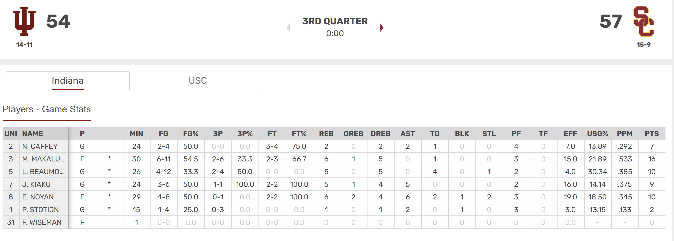Sort table by PTS column header
The height and width of the screenshot is (241, 674).
[x=652, y=134]
